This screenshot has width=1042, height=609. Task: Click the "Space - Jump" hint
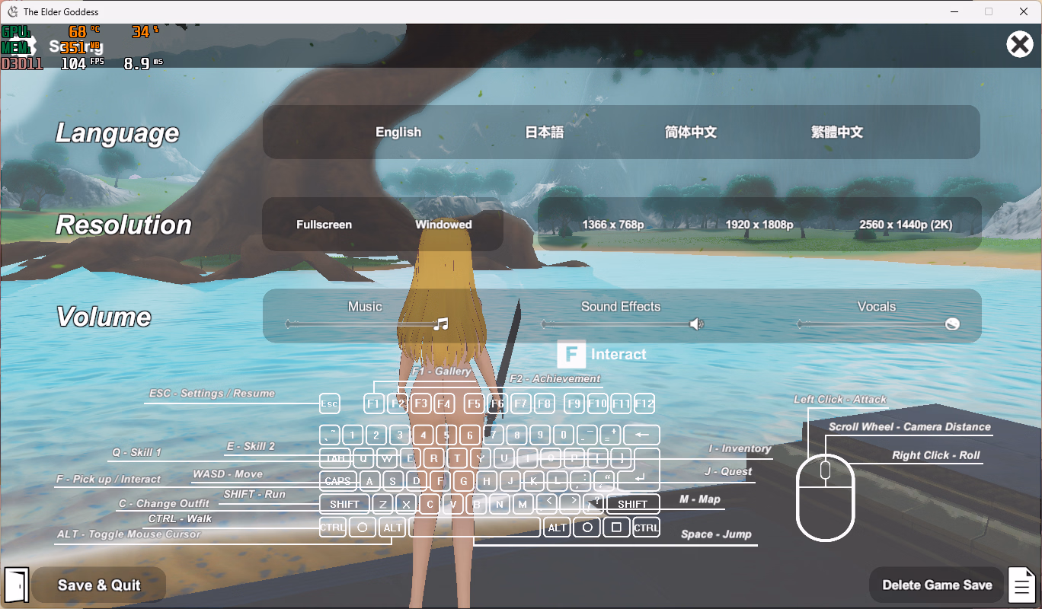[716, 534]
